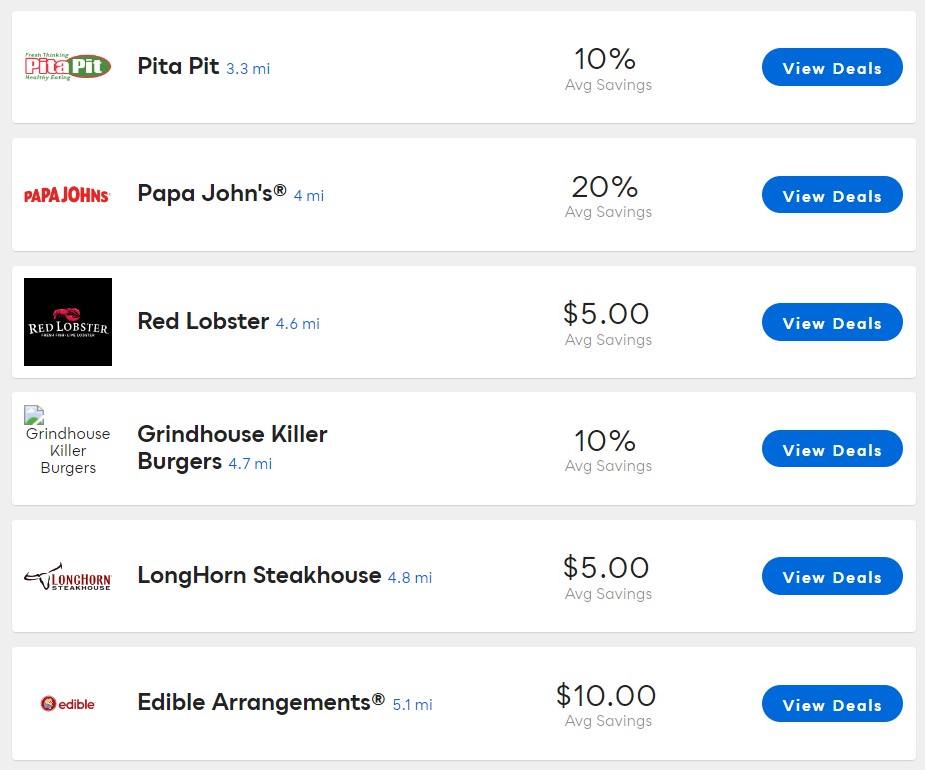Click the Pita Pit logo

pos(67,67)
